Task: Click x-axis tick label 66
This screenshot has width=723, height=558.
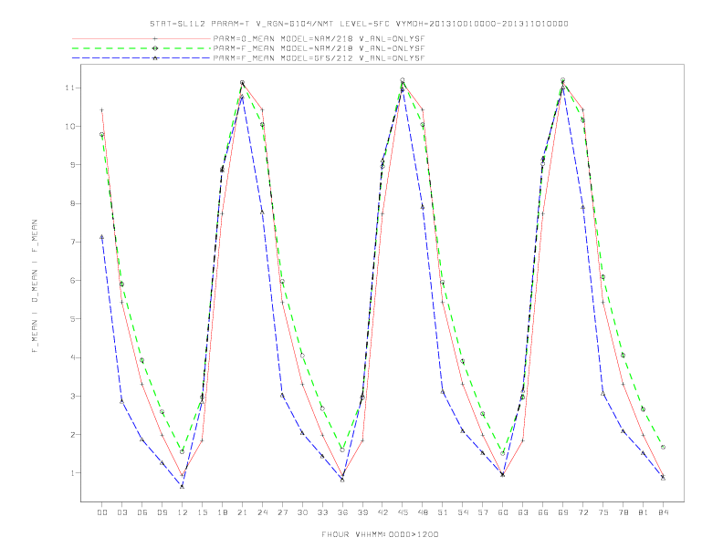Action: point(543,512)
